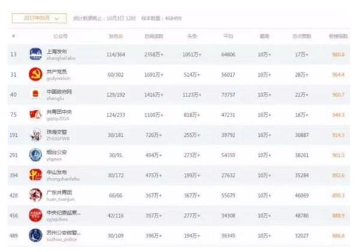
Task: Click the 30887 total likes value
Action: 302,135
